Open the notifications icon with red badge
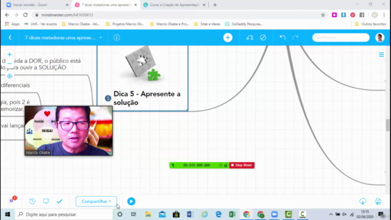The height and width of the screenshot is (220, 391). pos(12,200)
